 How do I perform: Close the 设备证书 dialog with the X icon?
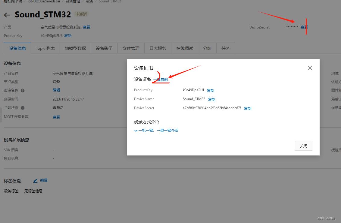click(310, 68)
